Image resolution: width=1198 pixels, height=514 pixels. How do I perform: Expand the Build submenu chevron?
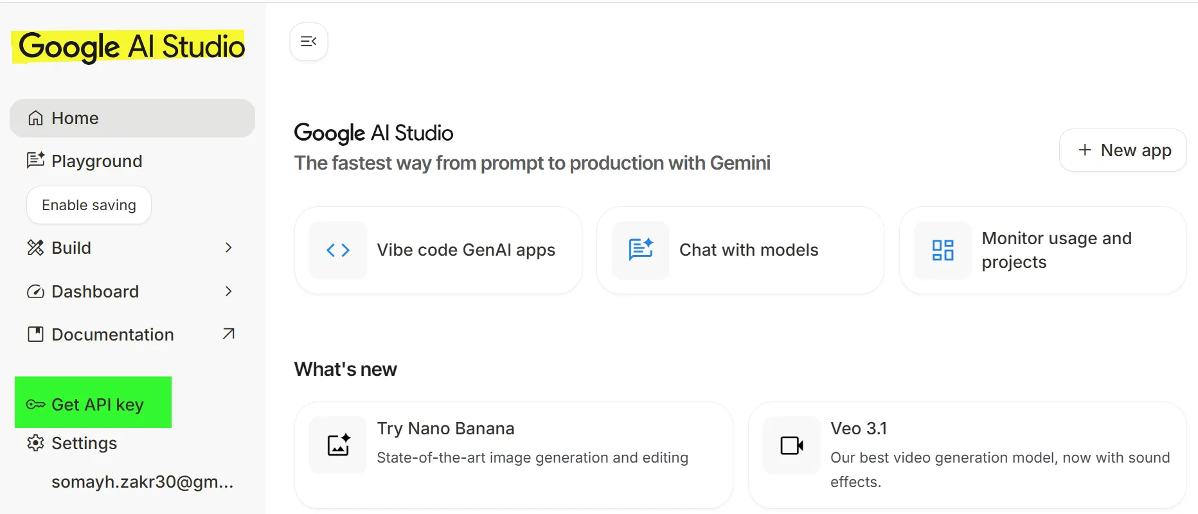[x=229, y=247]
